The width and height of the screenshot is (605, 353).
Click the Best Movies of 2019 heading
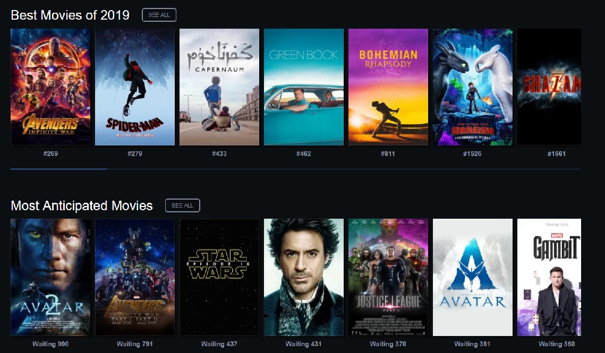70,15
